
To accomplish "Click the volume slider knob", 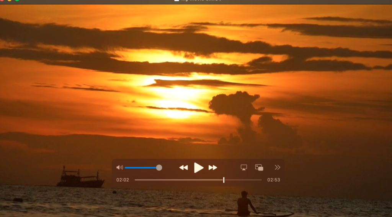I will pyautogui.click(x=159, y=167).
